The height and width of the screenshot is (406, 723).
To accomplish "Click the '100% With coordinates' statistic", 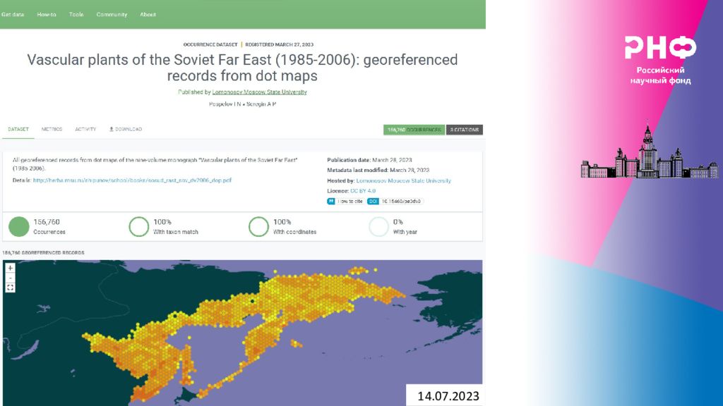I will point(282,226).
